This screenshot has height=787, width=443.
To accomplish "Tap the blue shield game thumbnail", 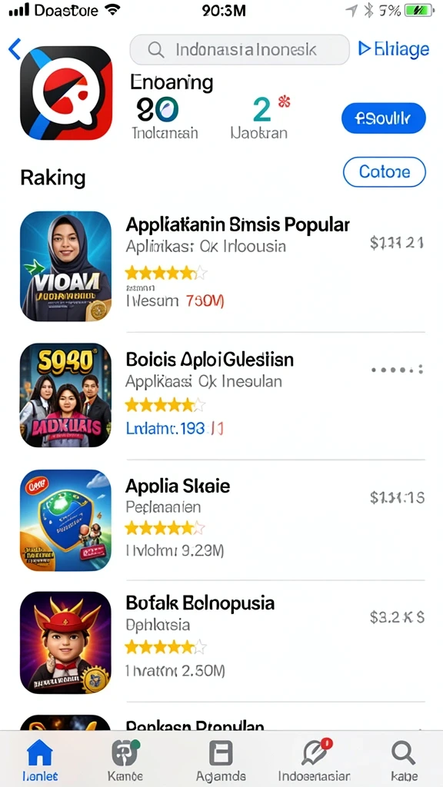I will pyautogui.click(x=66, y=520).
